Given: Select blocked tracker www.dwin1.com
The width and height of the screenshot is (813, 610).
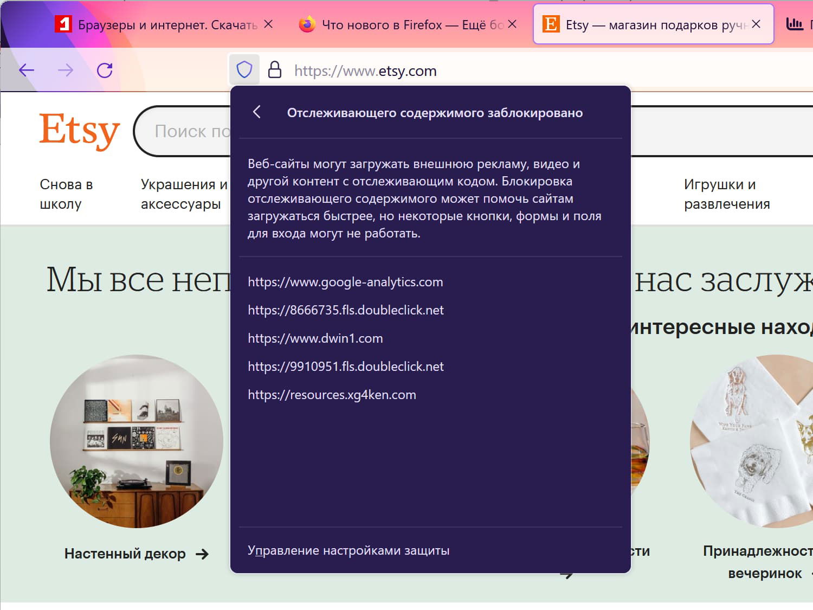Looking at the screenshot, I should pos(315,338).
